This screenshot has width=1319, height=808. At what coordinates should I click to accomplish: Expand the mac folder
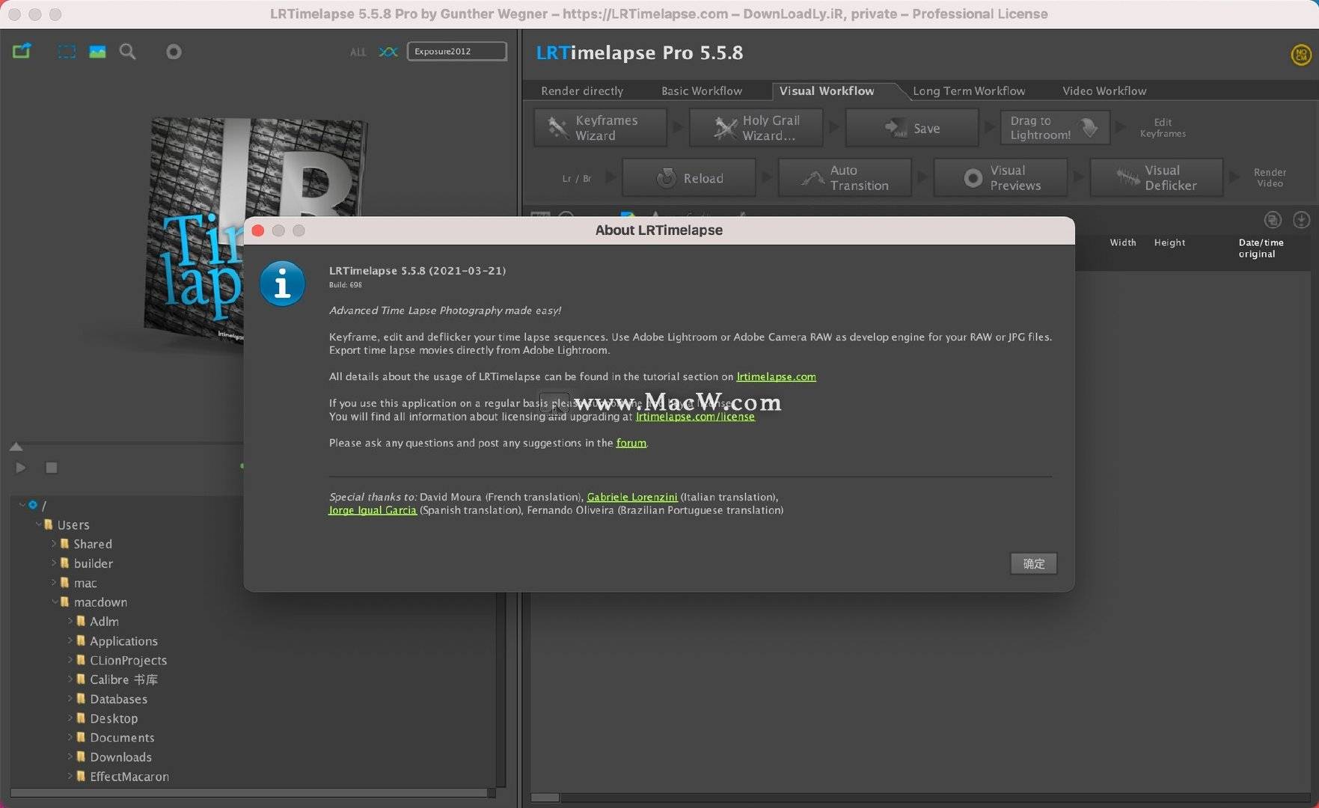[x=54, y=583]
